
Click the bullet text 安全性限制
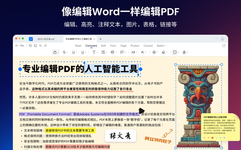[x=32, y=141]
